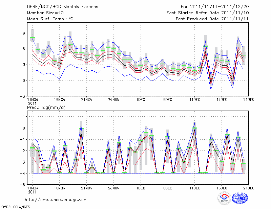Select 21DEC on the precipitation chart axis
The height and width of the screenshot is (209, 271).
(249, 188)
